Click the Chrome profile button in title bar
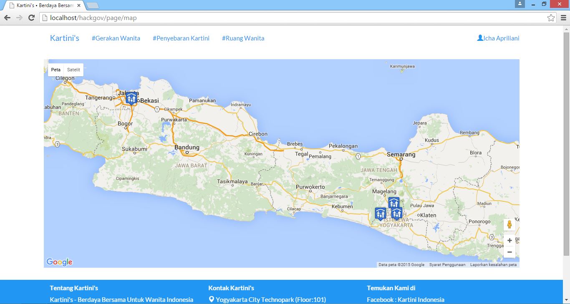The width and height of the screenshot is (570, 304). pos(520,4)
